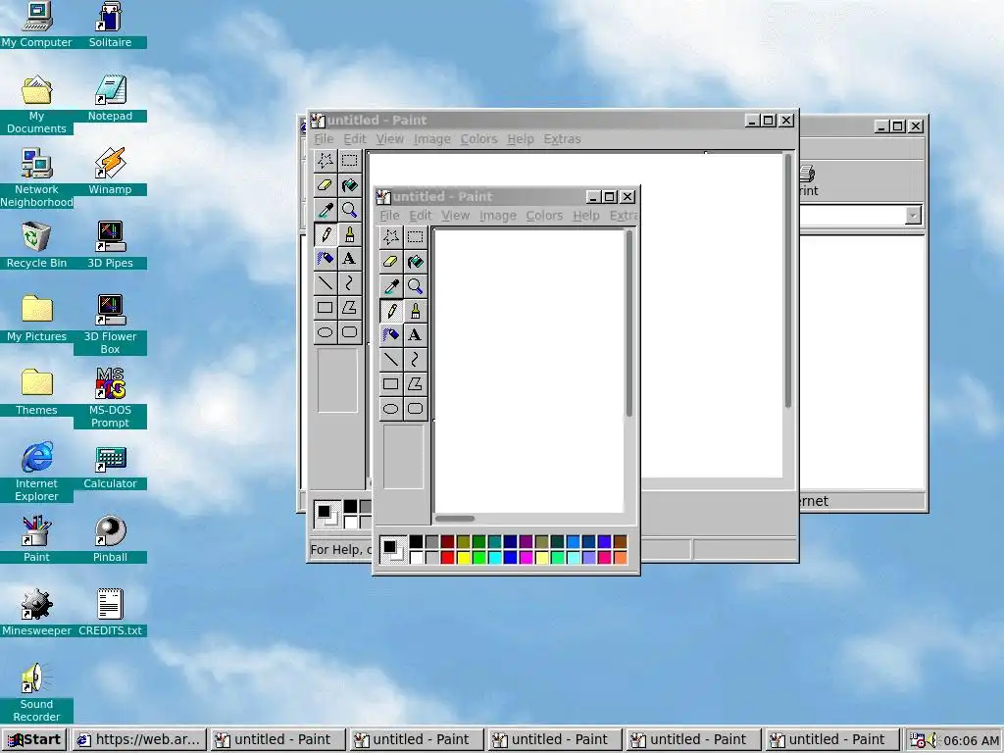Select brown swatch in front Paint palette
The height and width of the screenshot is (753, 1004).
click(620, 542)
